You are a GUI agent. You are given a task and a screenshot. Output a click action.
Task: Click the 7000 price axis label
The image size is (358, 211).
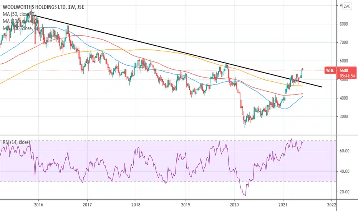pyautogui.click(x=344, y=43)
